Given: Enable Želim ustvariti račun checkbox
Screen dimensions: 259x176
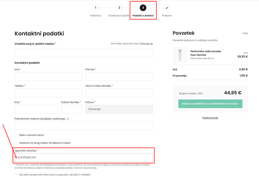Looking at the screenshot, I should click(16, 135).
